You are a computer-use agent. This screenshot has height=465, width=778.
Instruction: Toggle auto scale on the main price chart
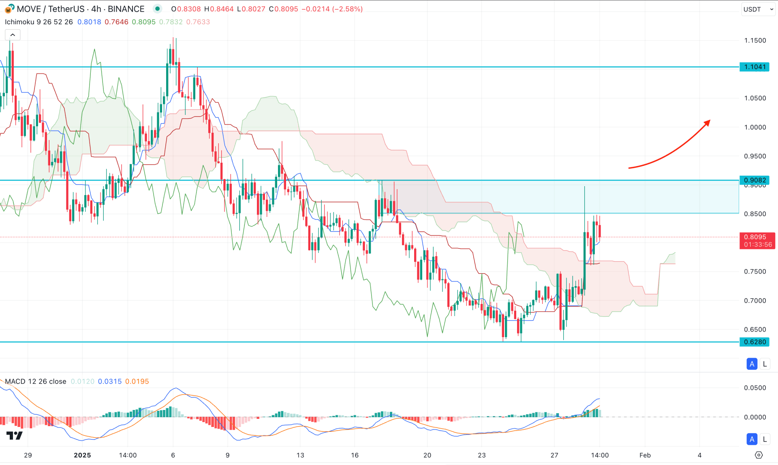(752, 364)
